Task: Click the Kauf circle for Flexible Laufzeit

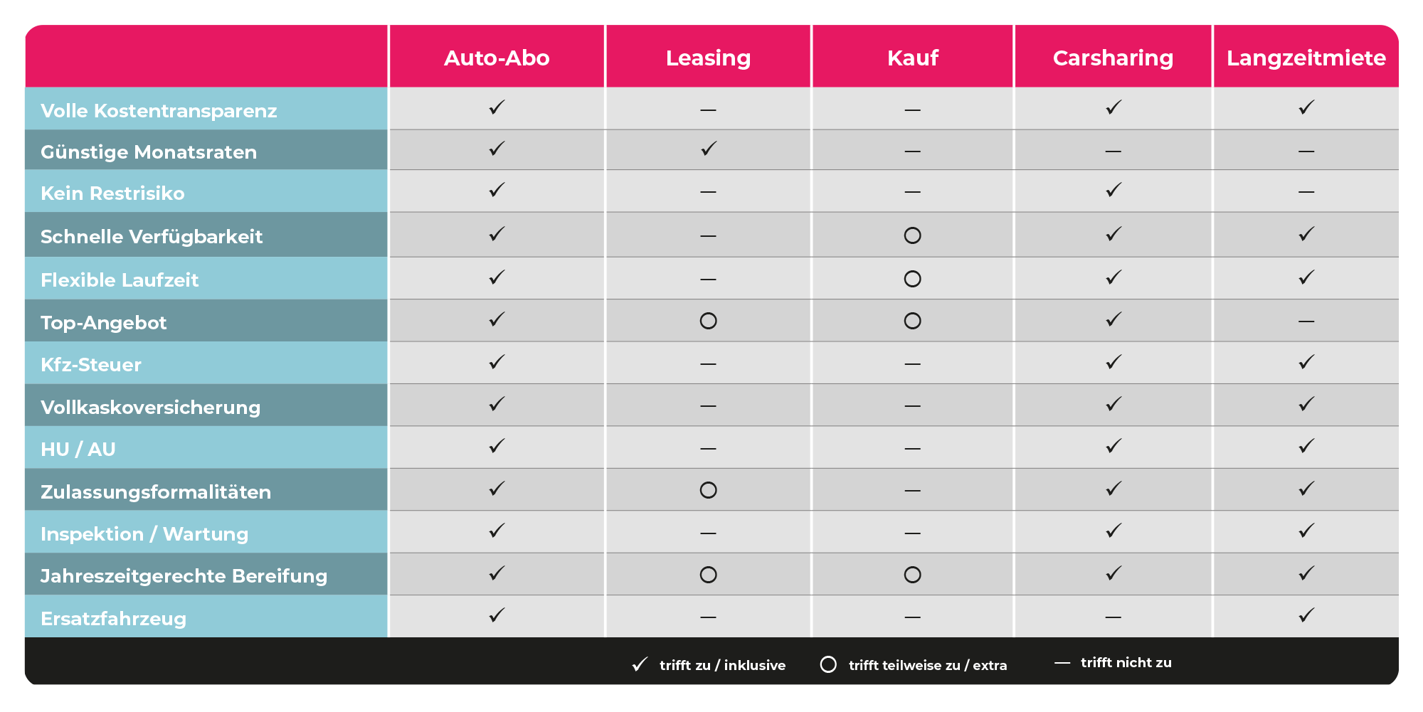Action: [913, 279]
